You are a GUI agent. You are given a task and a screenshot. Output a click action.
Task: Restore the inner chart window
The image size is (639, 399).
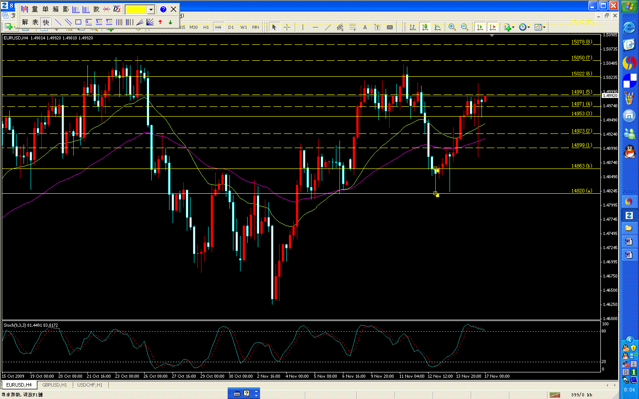[x=607, y=16]
